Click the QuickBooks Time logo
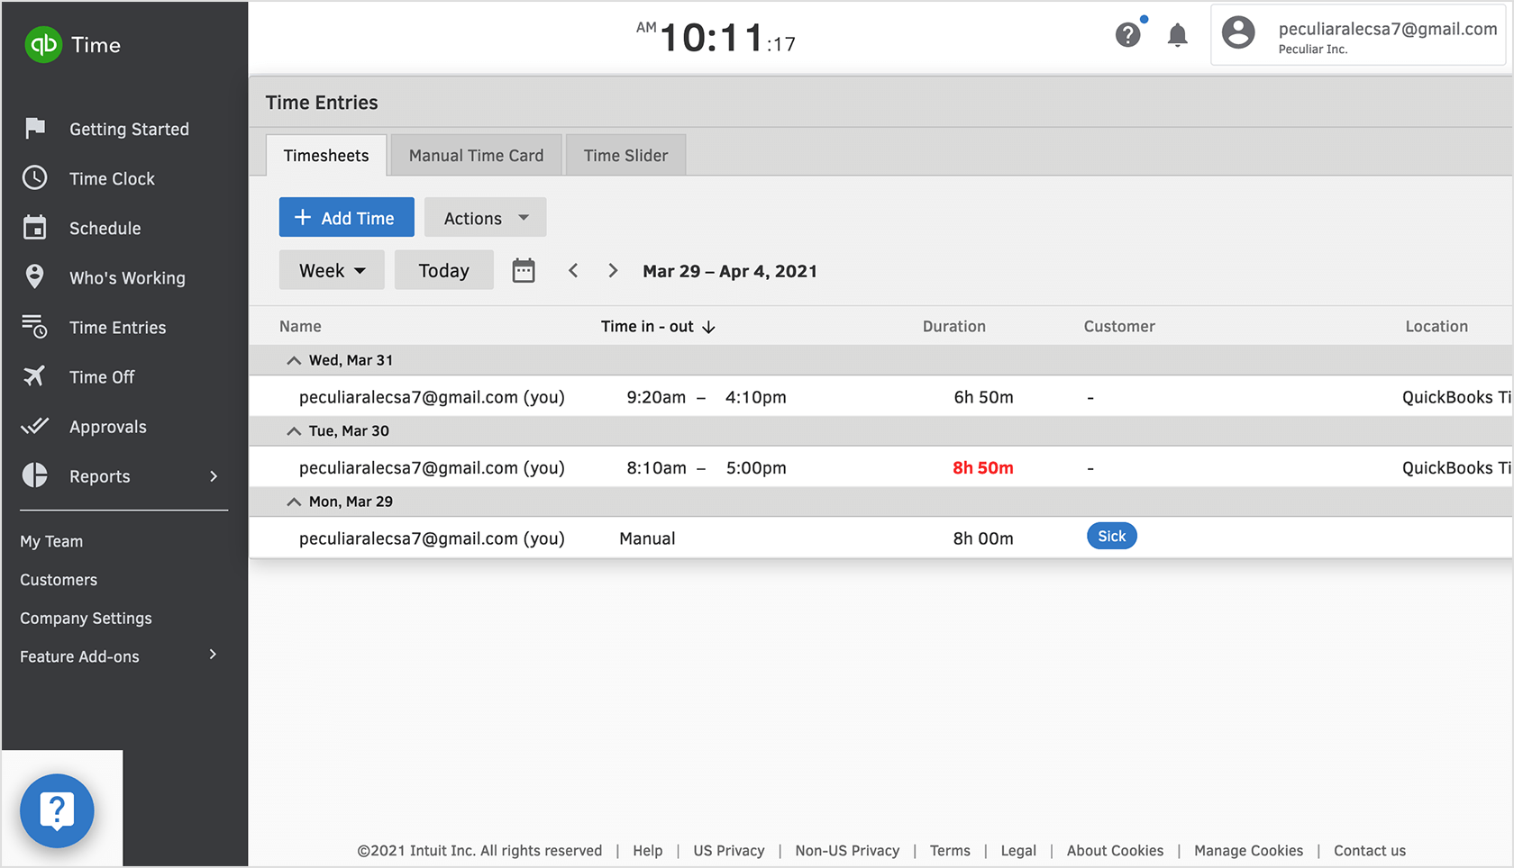This screenshot has height=868, width=1514. pos(42,44)
